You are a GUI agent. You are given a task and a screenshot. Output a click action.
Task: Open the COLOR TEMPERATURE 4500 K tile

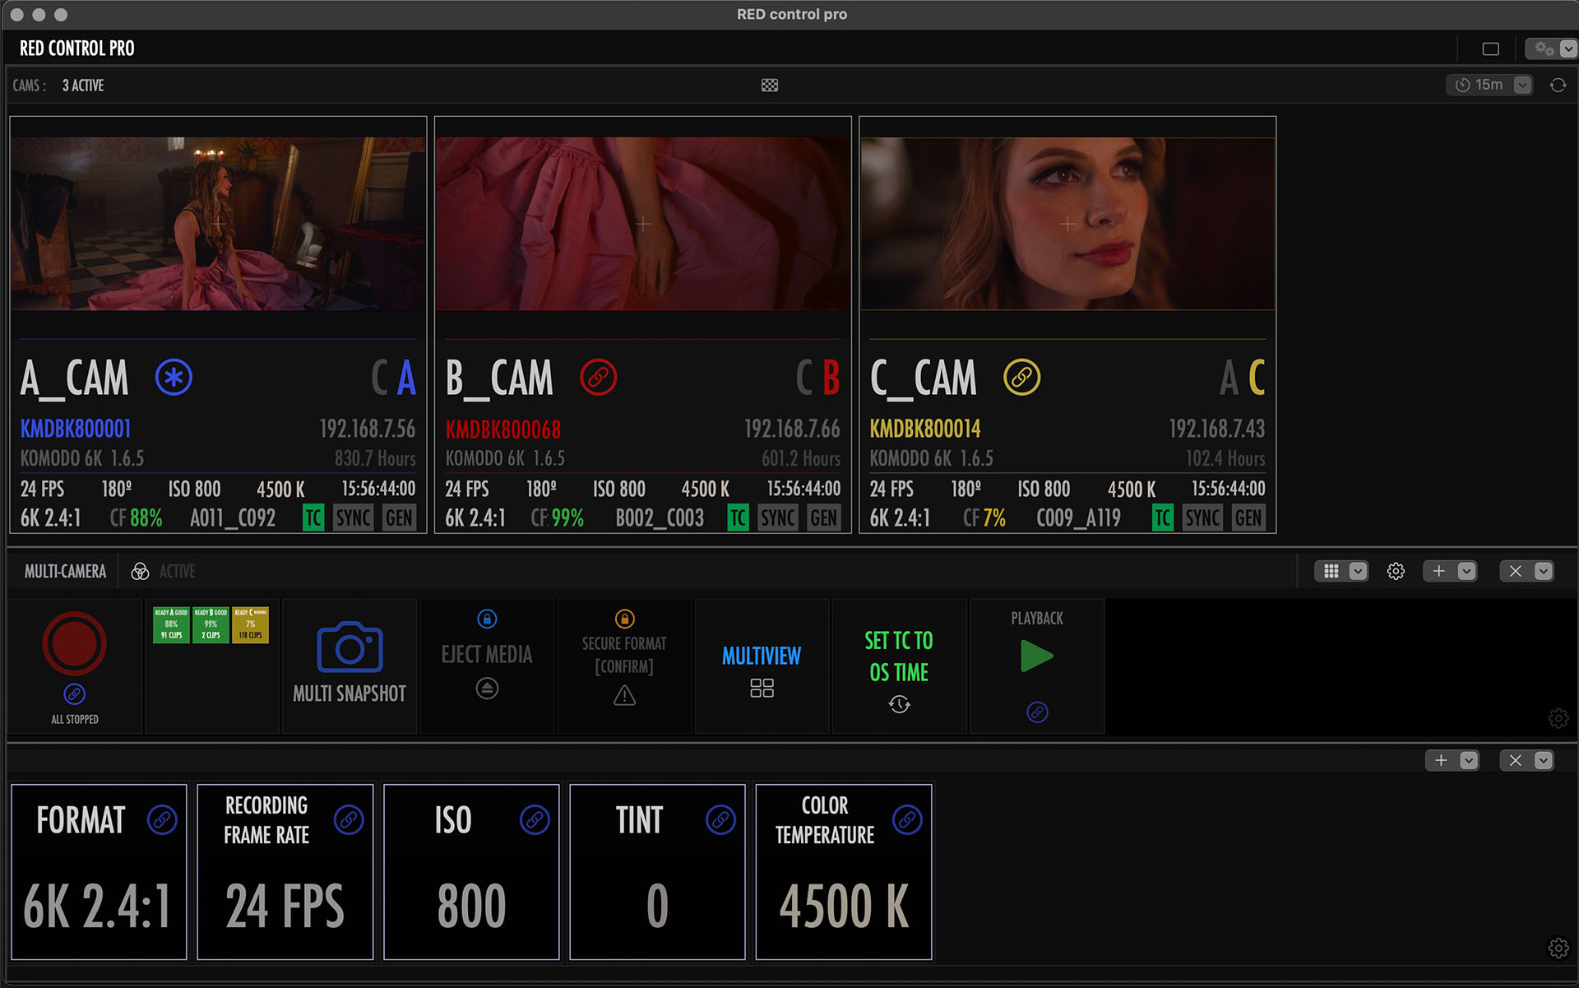(843, 872)
